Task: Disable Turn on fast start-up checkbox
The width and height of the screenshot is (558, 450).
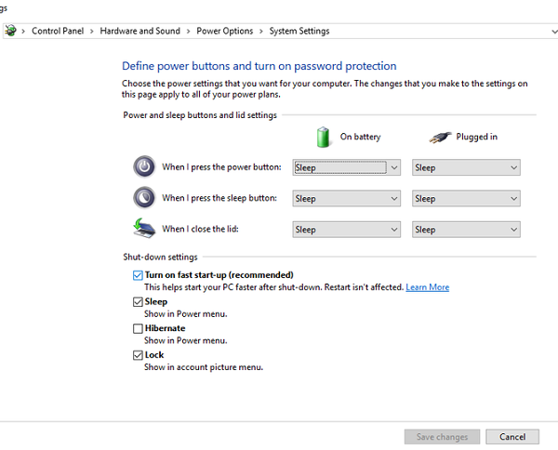Action: pyautogui.click(x=138, y=275)
